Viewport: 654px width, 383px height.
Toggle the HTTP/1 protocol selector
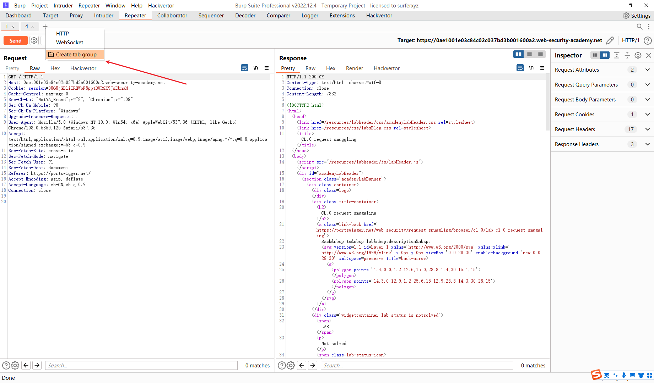[x=631, y=40]
